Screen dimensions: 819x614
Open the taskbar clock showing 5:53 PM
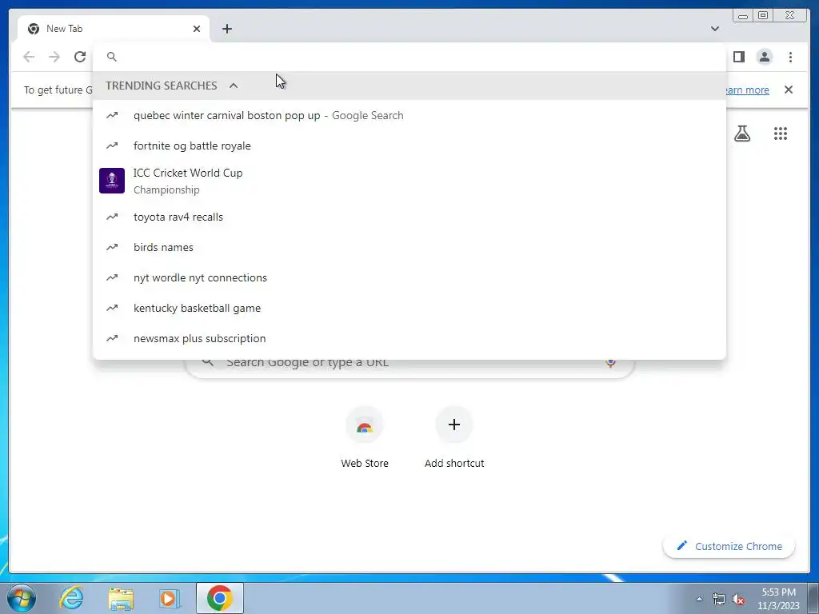pyautogui.click(x=778, y=599)
